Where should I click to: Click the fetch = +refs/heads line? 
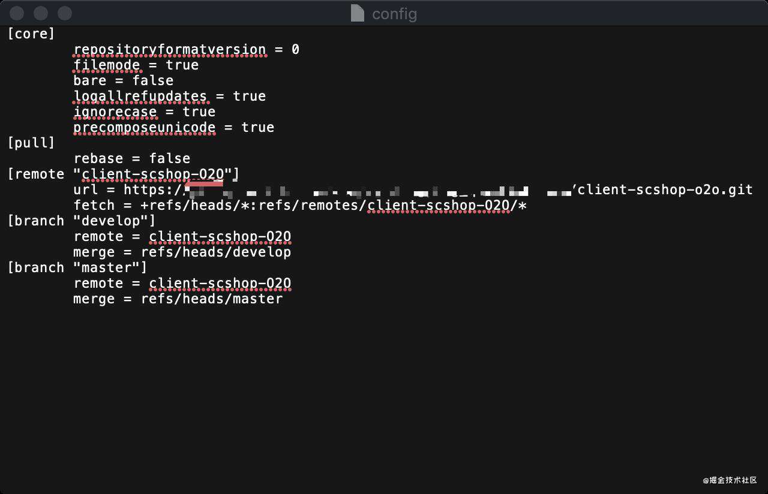pyautogui.click(x=300, y=205)
